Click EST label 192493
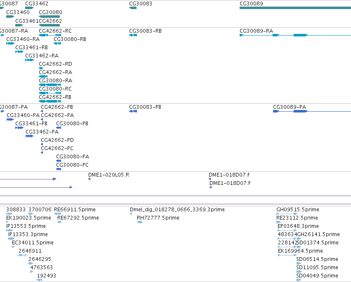The width and height of the screenshot is (351, 282). (47, 276)
